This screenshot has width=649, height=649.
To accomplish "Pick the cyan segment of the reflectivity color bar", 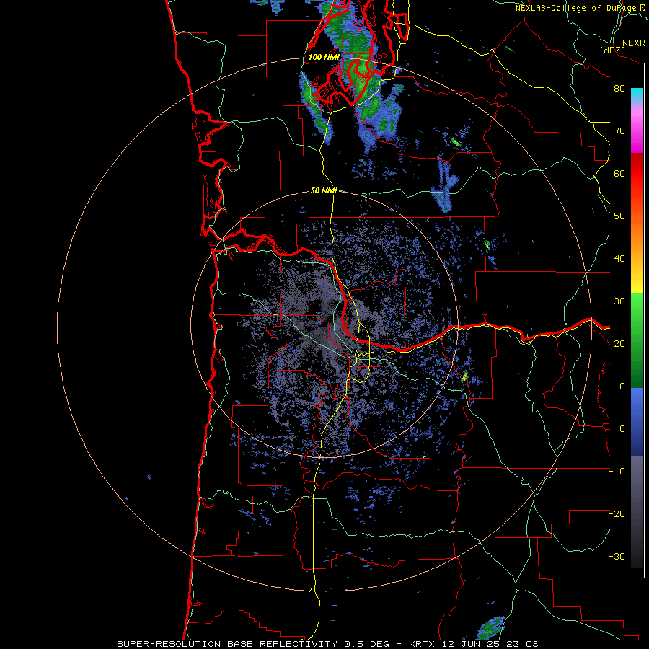I will click(637, 94).
